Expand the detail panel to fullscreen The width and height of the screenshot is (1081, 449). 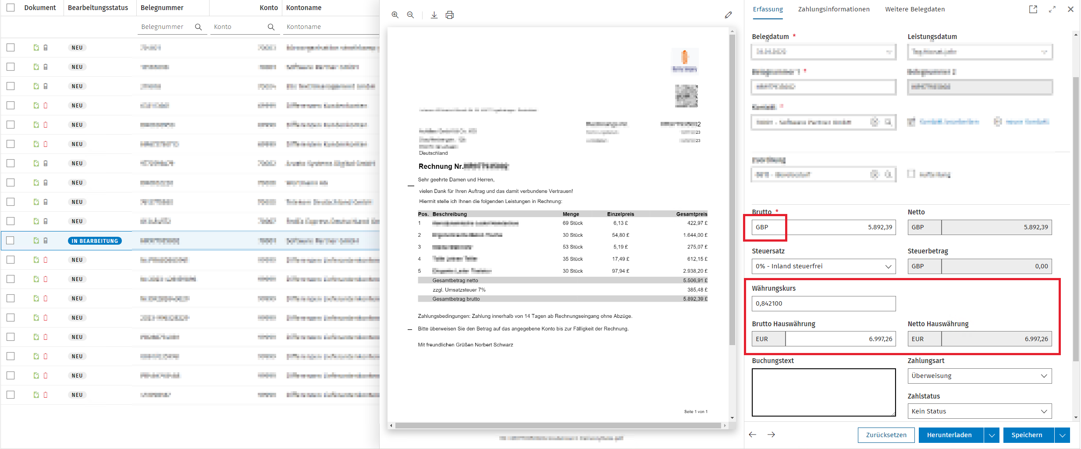1052,9
